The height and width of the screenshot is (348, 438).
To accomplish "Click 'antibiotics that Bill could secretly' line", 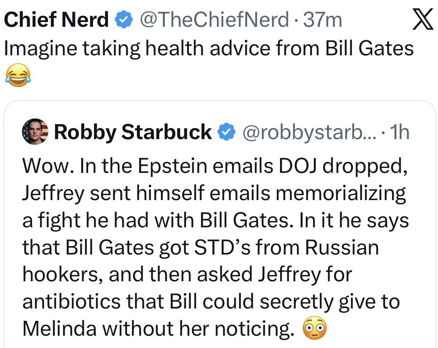I will point(211,301).
